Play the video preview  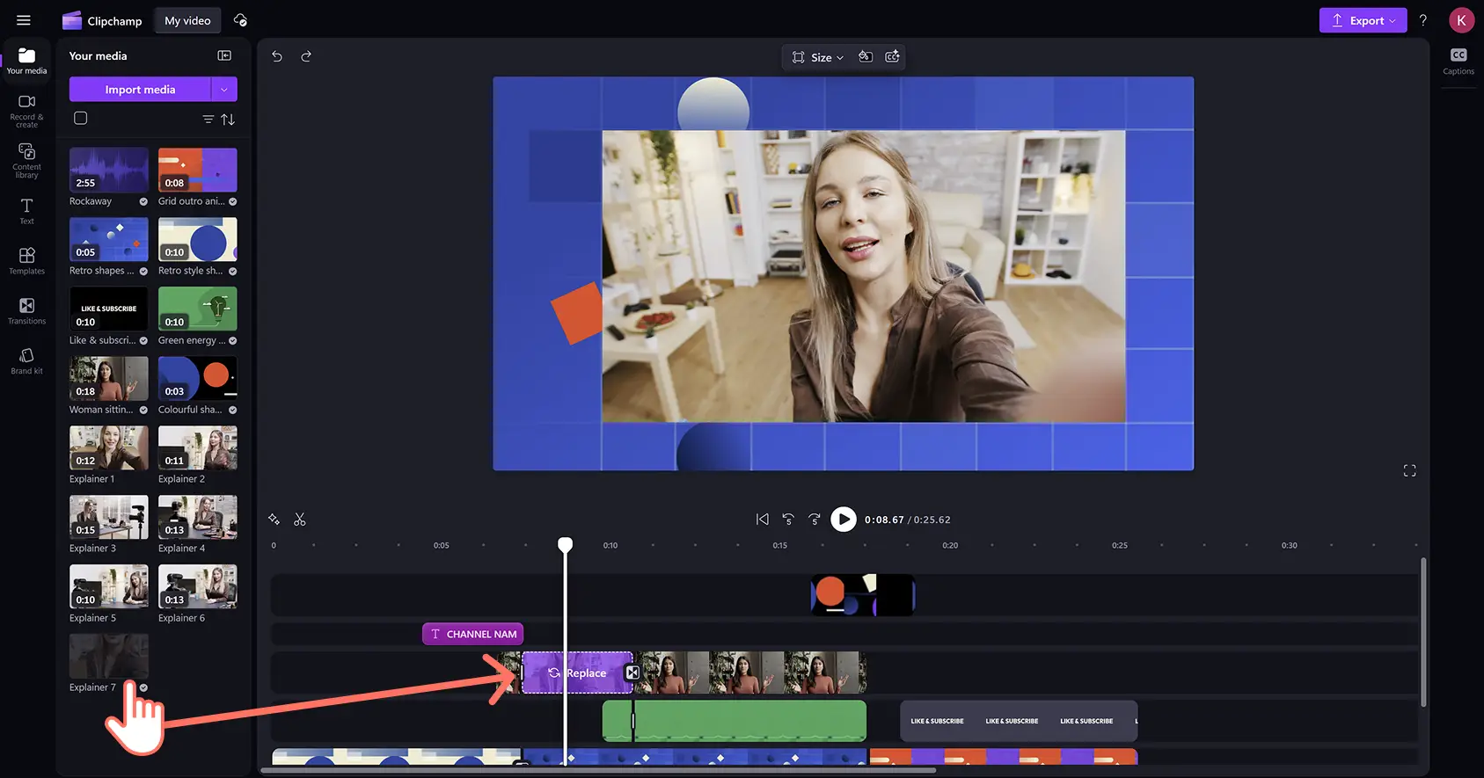[x=844, y=520]
